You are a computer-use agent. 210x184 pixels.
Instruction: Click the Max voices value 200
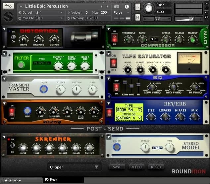point(104,13)
